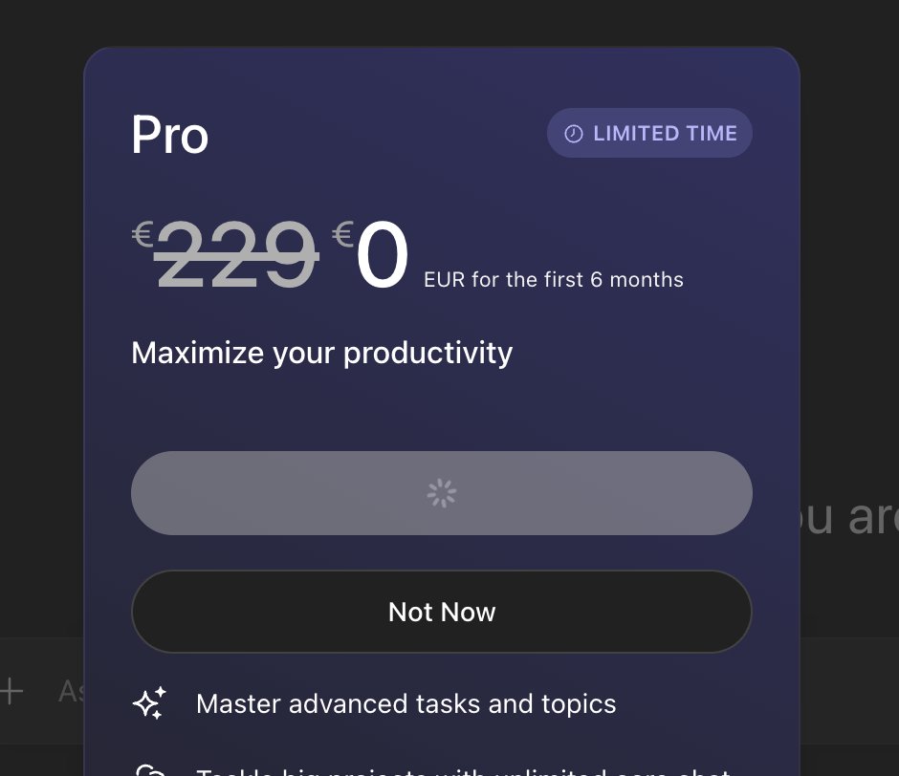Click the sparkles icon beside Master advanced tasks
The height and width of the screenshot is (776, 899).
click(x=149, y=704)
